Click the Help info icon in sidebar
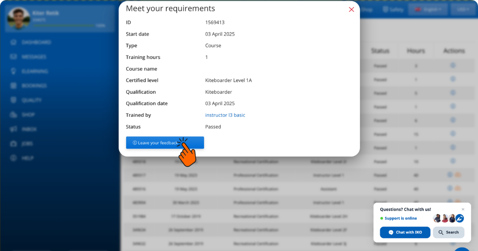The width and height of the screenshot is (478, 251). pos(13,158)
